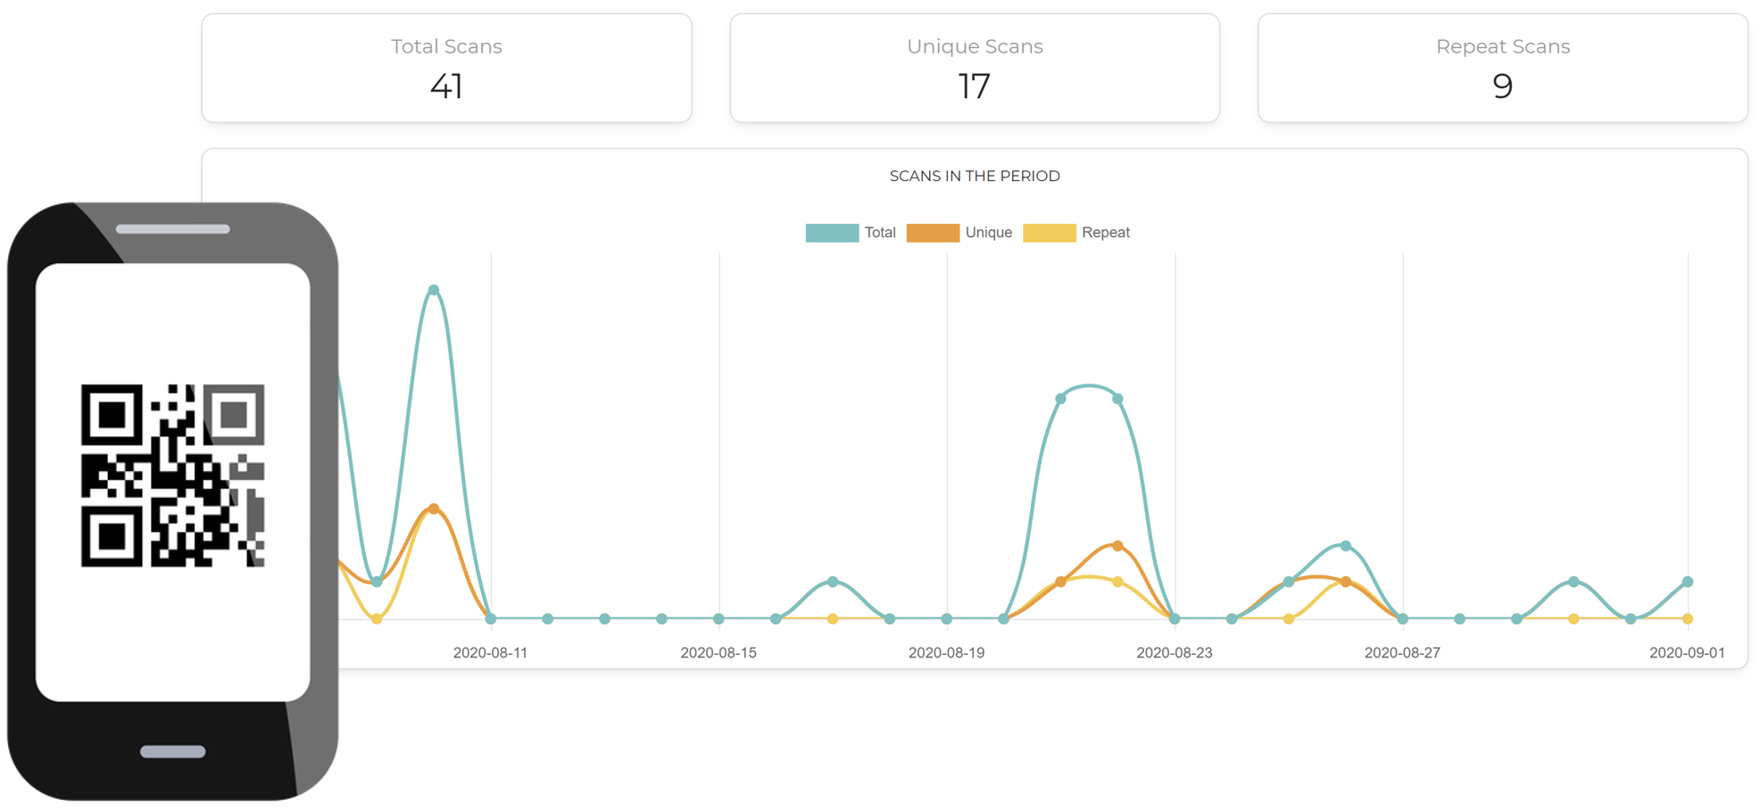The height and width of the screenshot is (809, 1760).
Task: Open the Repeat Scans card
Action: click(1503, 68)
